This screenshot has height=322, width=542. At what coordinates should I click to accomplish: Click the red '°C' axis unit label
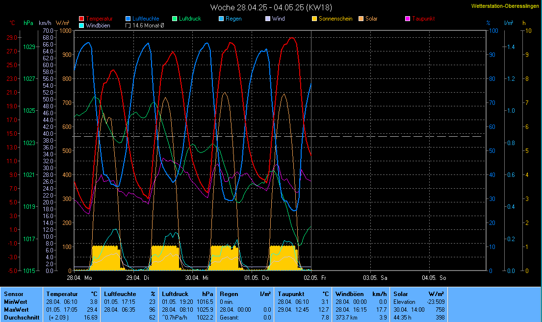coord(12,23)
